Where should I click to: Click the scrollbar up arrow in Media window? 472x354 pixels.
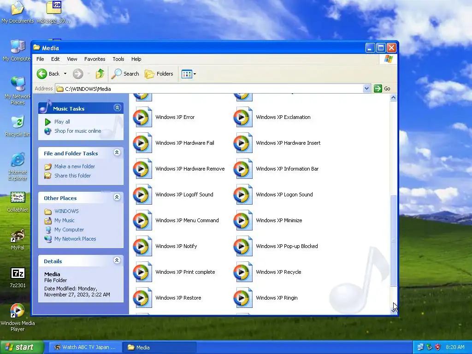[393, 98]
